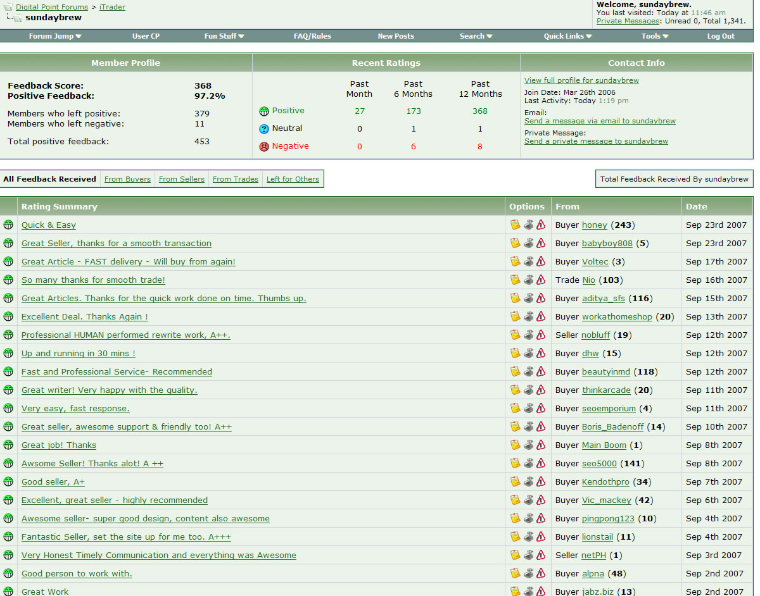Expand the Quick Links menu
This screenshot has height=596, width=760.
click(567, 36)
